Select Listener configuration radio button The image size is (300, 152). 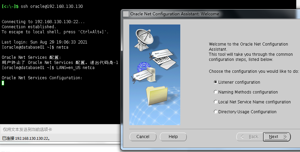[237, 82]
